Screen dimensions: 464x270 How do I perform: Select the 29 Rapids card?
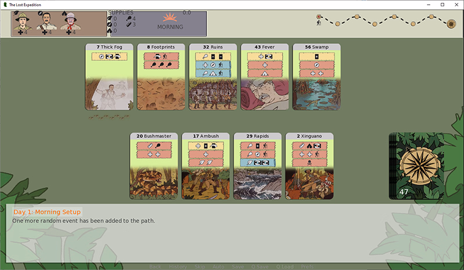click(258, 166)
